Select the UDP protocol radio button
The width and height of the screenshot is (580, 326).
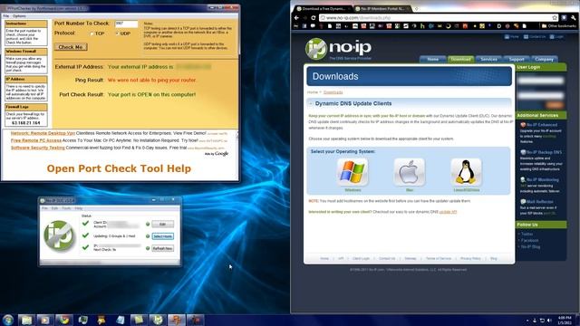tap(117, 34)
